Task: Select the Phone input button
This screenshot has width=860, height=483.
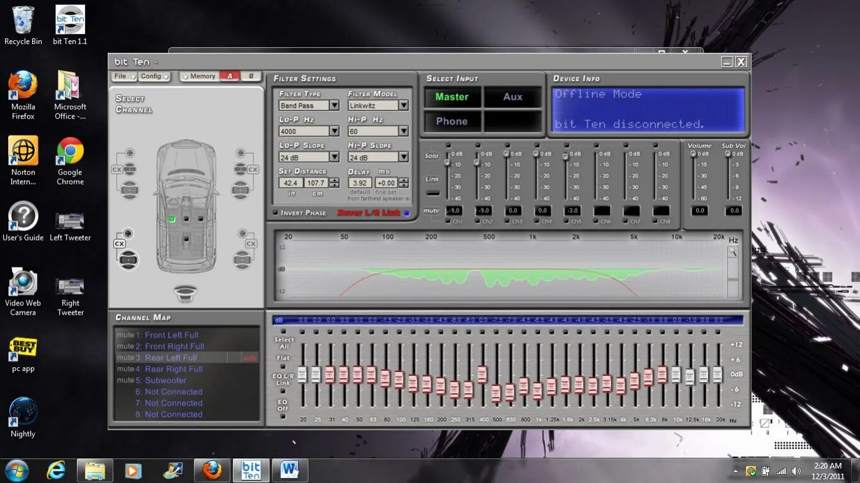Action: (452, 121)
